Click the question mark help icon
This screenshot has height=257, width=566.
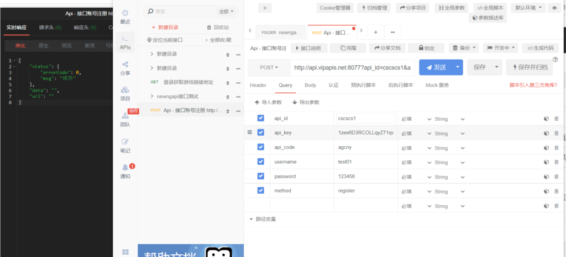pos(555,60)
